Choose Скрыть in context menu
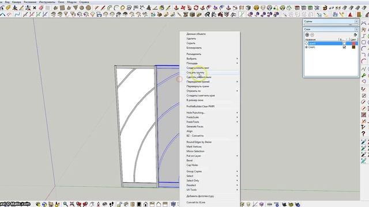Image resolution: width=369 pixels, height=207 pixels. [191, 43]
